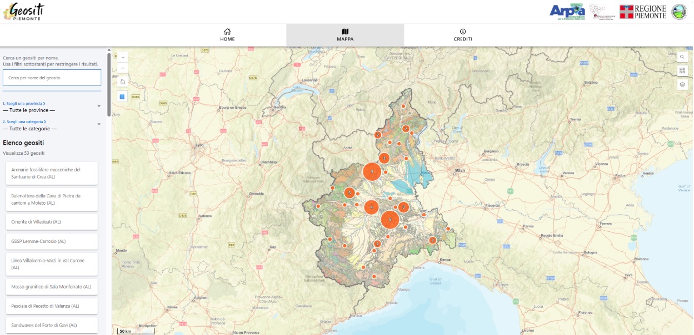Open Balenottera della Cava di Pietra entry
This screenshot has width=694, height=335.
(52, 199)
